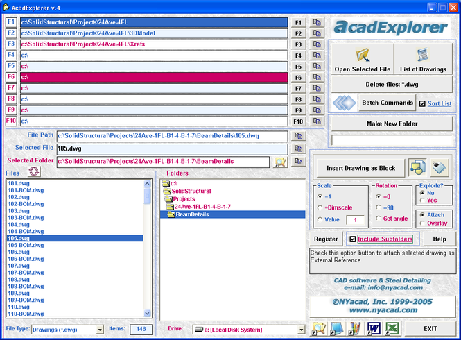This screenshot has width=461, height=340.
Task: Click the folder search icon beside Selected Folder
Action: click(x=280, y=162)
